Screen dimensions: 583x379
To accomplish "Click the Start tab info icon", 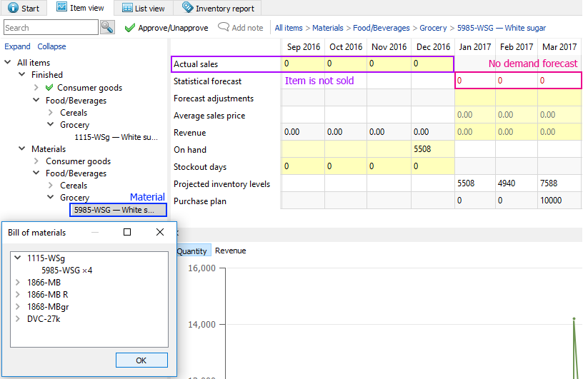I will pyautogui.click(x=13, y=8).
